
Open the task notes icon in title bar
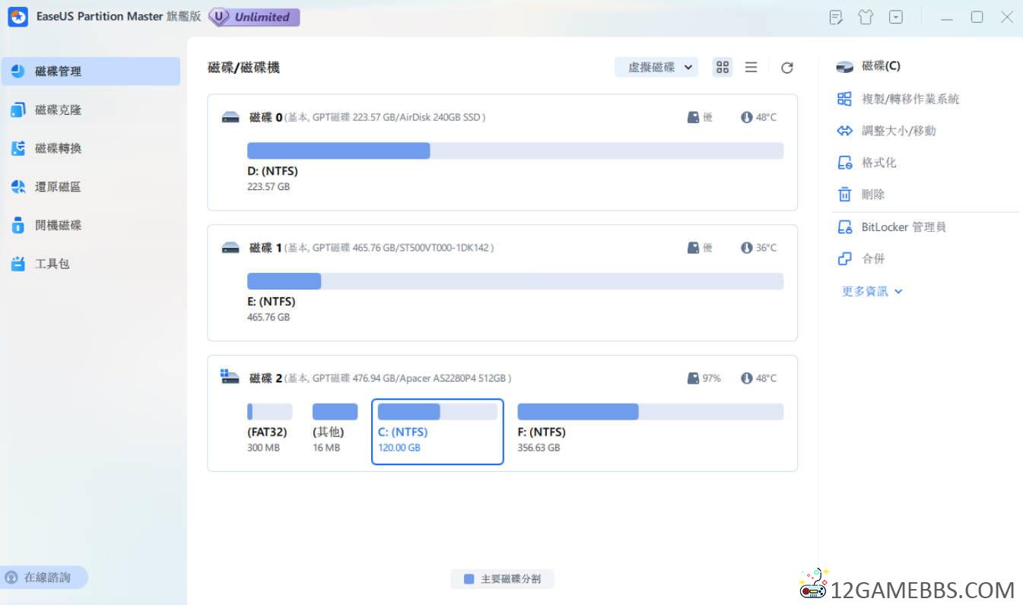pos(837,17)
